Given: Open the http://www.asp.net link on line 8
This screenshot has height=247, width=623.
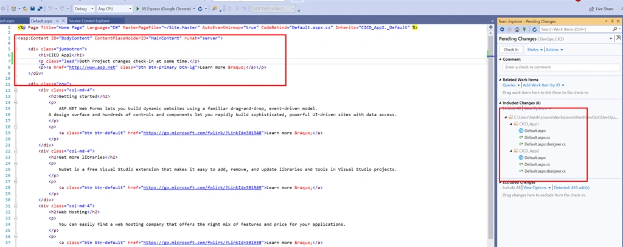Looking at the screenshot, I should click(x=92, y=68).
